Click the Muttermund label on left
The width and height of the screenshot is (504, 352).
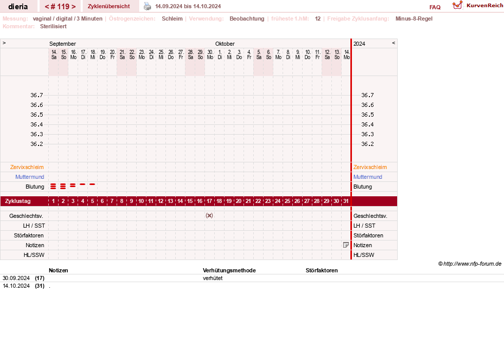[30, 177]
